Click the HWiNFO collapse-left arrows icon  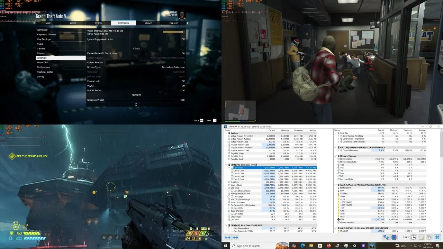[228, 238]
